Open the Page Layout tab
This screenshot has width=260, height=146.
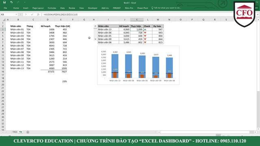coord(38,8)
